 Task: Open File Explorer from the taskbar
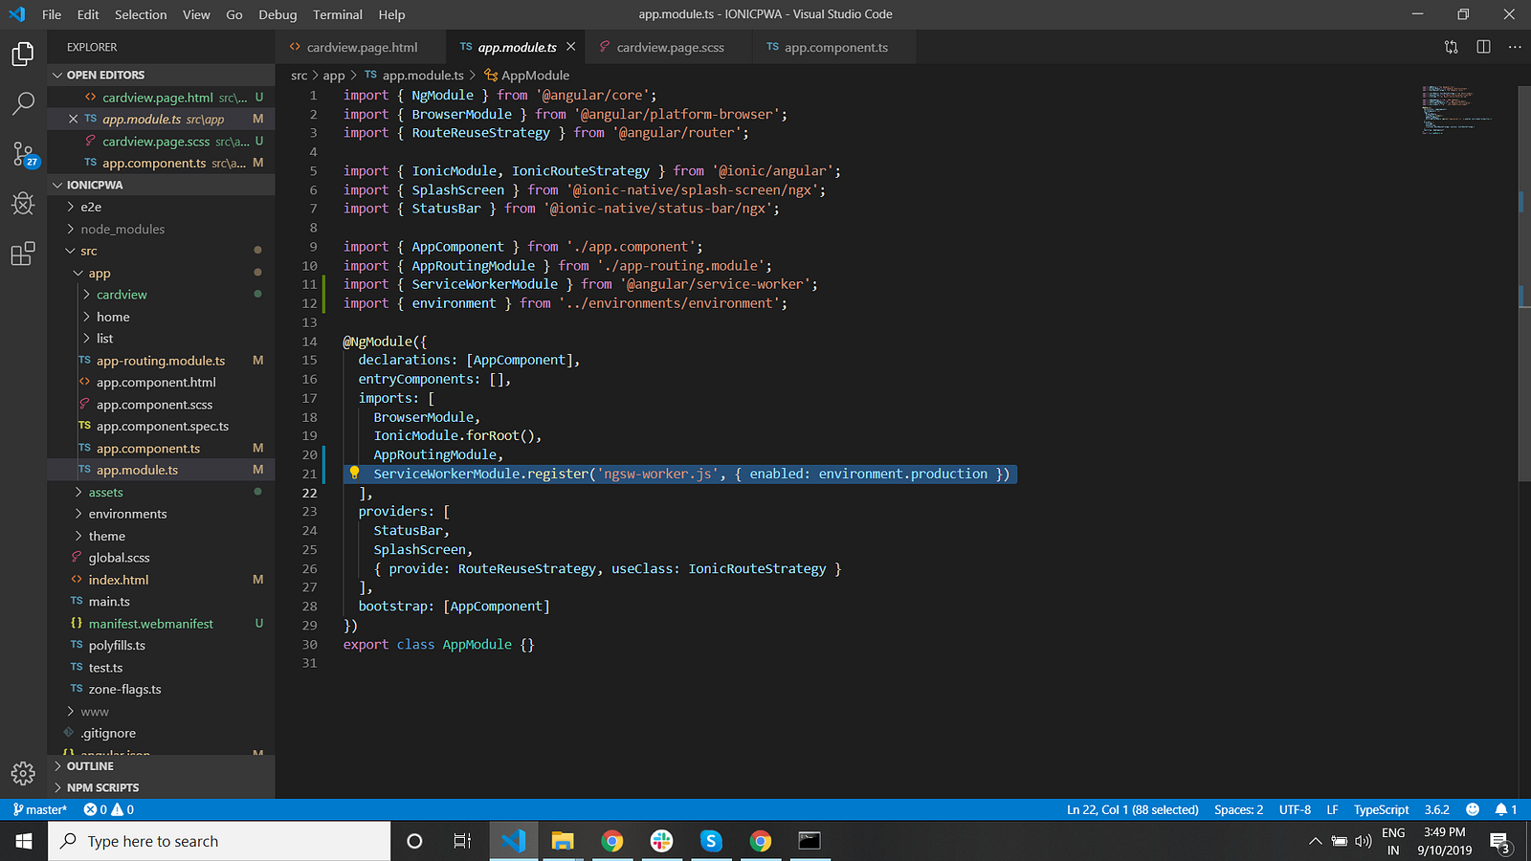563,841
